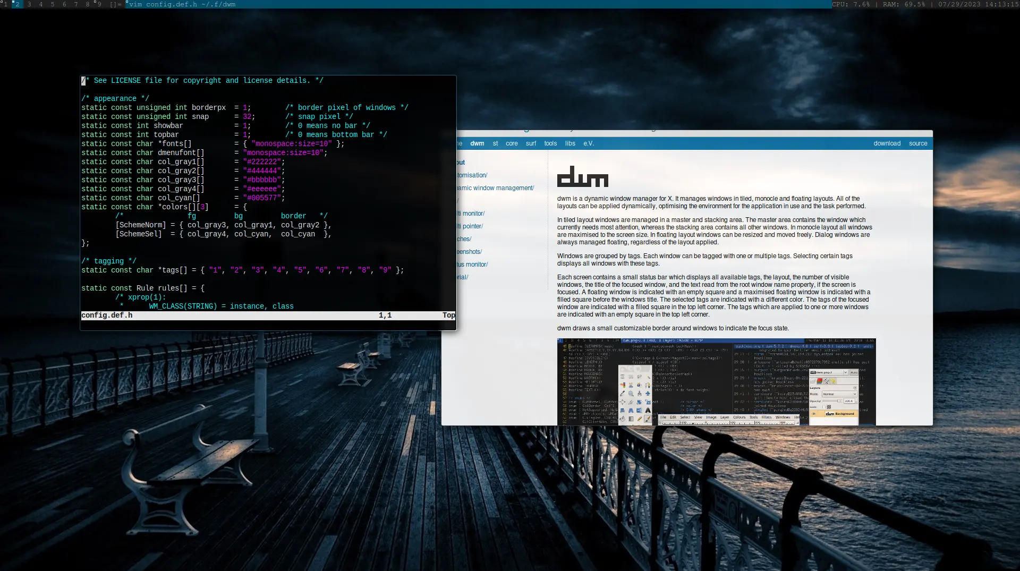1020x571 pixels.
Task: Switch to tag 9 in the dwm bar
Action: (x=99, y=4)
